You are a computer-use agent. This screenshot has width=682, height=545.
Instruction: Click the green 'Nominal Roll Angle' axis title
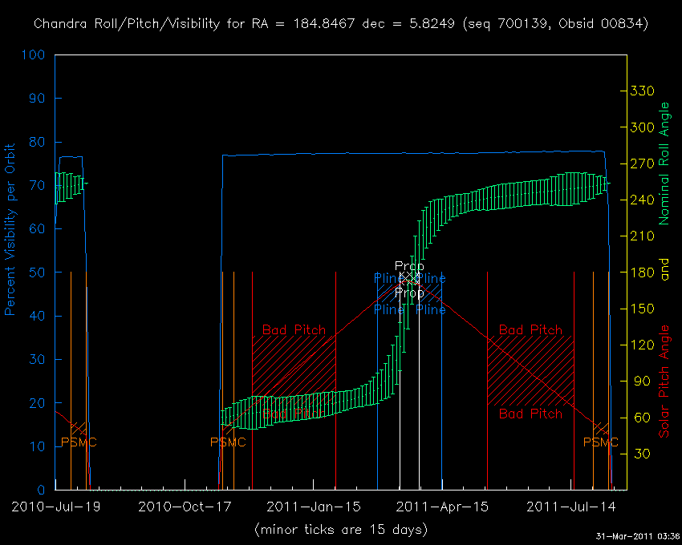point(664,163)
